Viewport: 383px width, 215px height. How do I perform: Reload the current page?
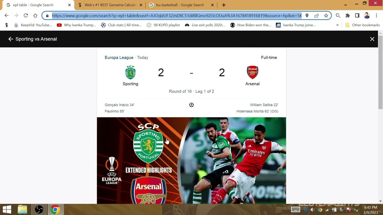[26, 16]
